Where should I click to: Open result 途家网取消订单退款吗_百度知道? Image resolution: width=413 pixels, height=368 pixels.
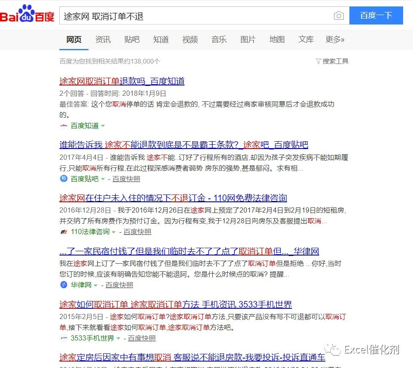(122, 81)
